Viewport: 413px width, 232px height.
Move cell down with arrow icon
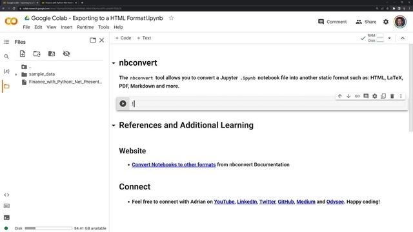pyautogui.click(x=348, y=96)
